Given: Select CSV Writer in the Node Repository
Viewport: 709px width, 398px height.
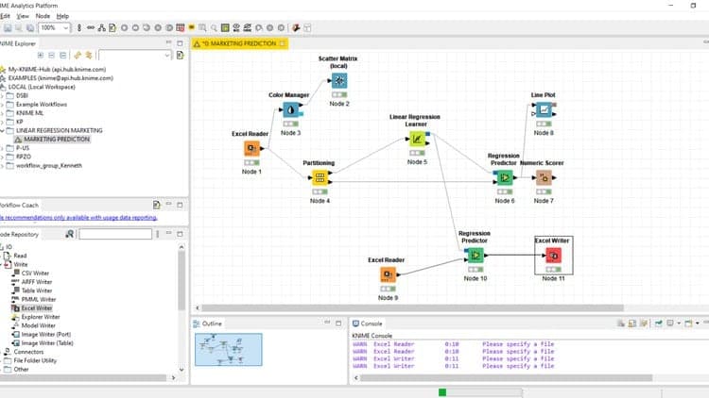Looking at the screenshot, I should (x=35, y=273).
